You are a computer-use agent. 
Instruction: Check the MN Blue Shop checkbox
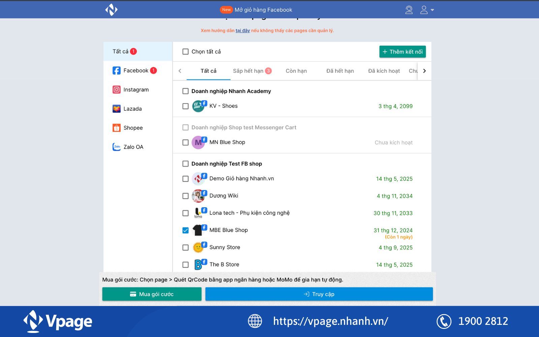(x=185, y=143)
